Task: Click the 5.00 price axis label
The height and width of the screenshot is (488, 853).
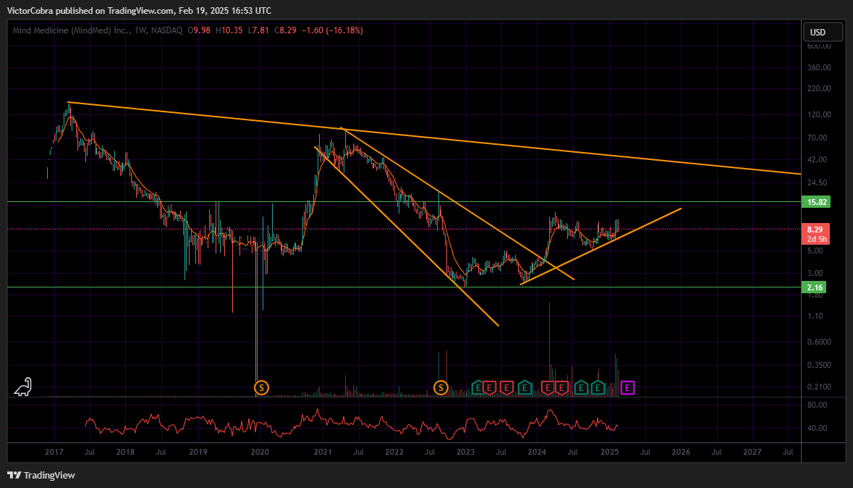Action: pyautogui.click(x=815, y=251)
